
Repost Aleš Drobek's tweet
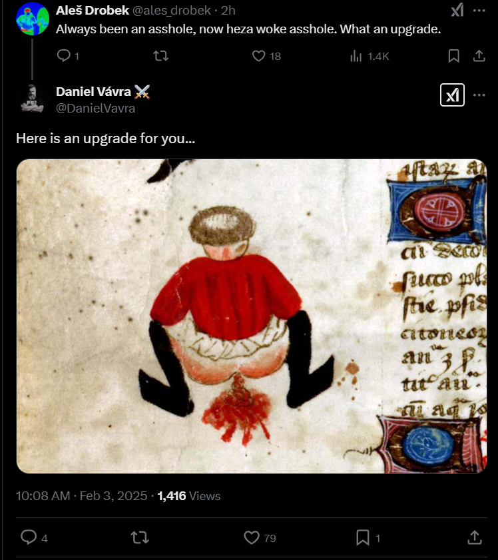click(x=160, y=56)
